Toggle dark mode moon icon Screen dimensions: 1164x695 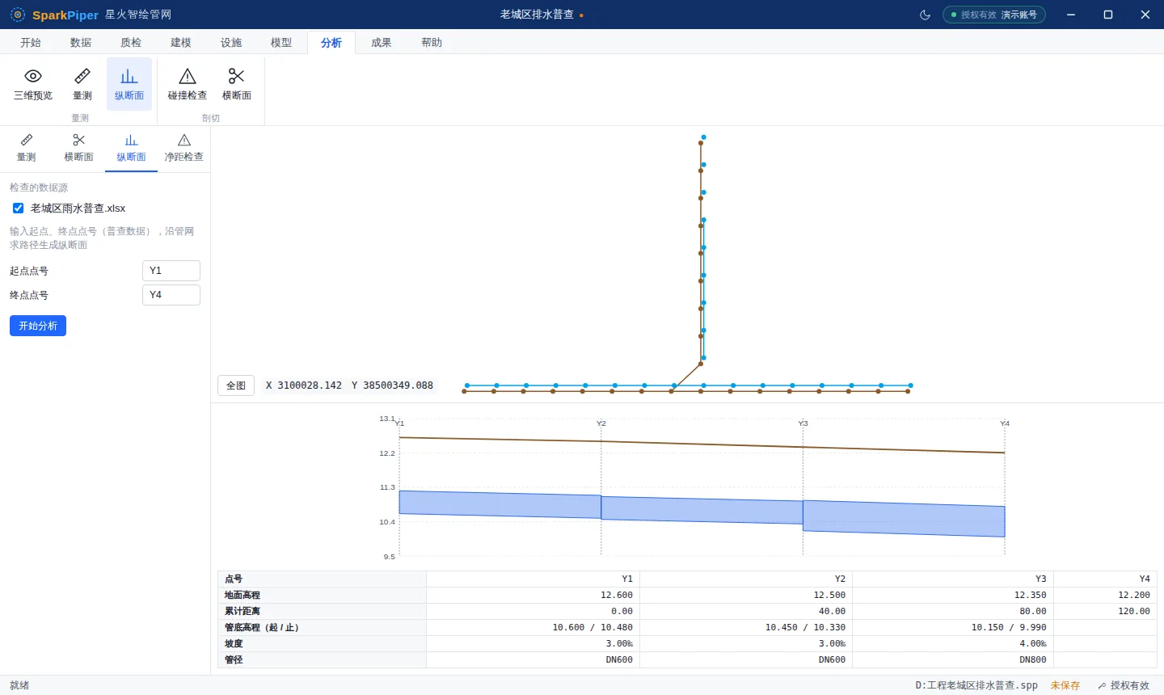[x=926, y=15]
